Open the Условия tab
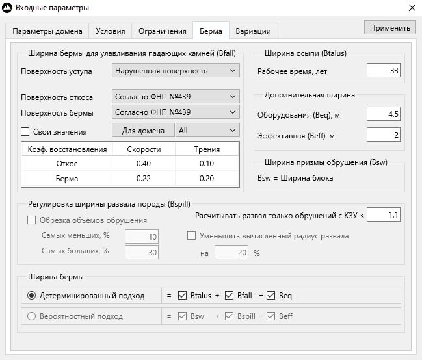Viewport: 422px width, 360px height. [111, 31]
